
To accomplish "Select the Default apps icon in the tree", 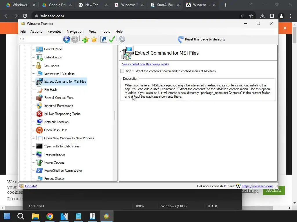I will coord(39,57).
